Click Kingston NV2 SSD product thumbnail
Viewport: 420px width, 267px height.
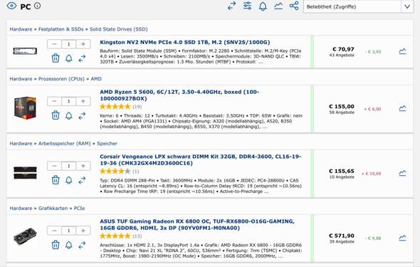coord(25,51)
